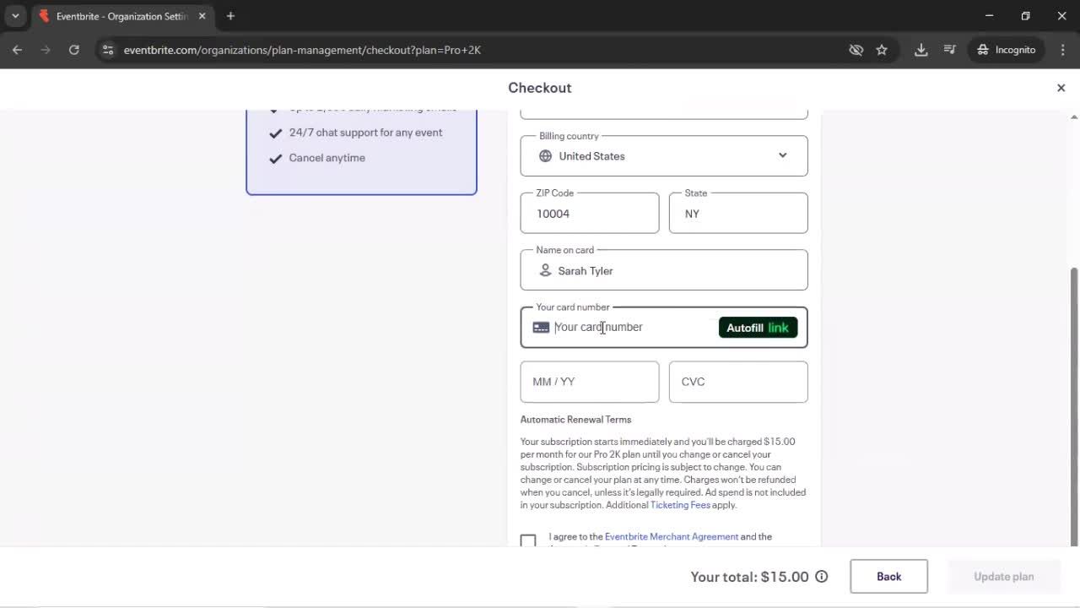1080x608 pixels.
Task: Restore down the browser window
Action: point(1025,16)
